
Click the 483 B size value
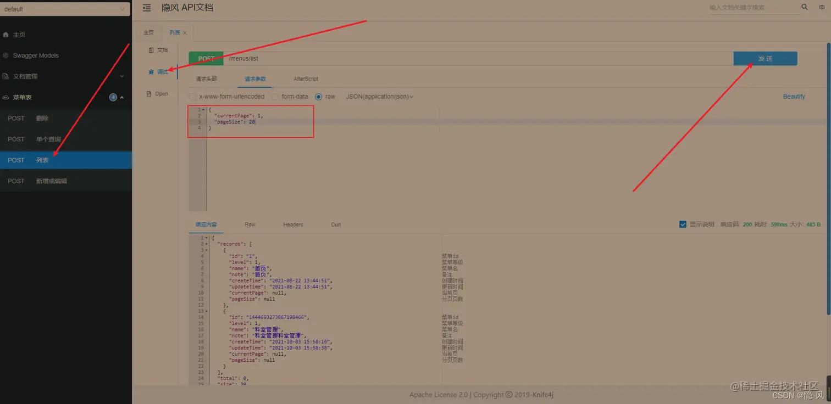click(813, 225)
